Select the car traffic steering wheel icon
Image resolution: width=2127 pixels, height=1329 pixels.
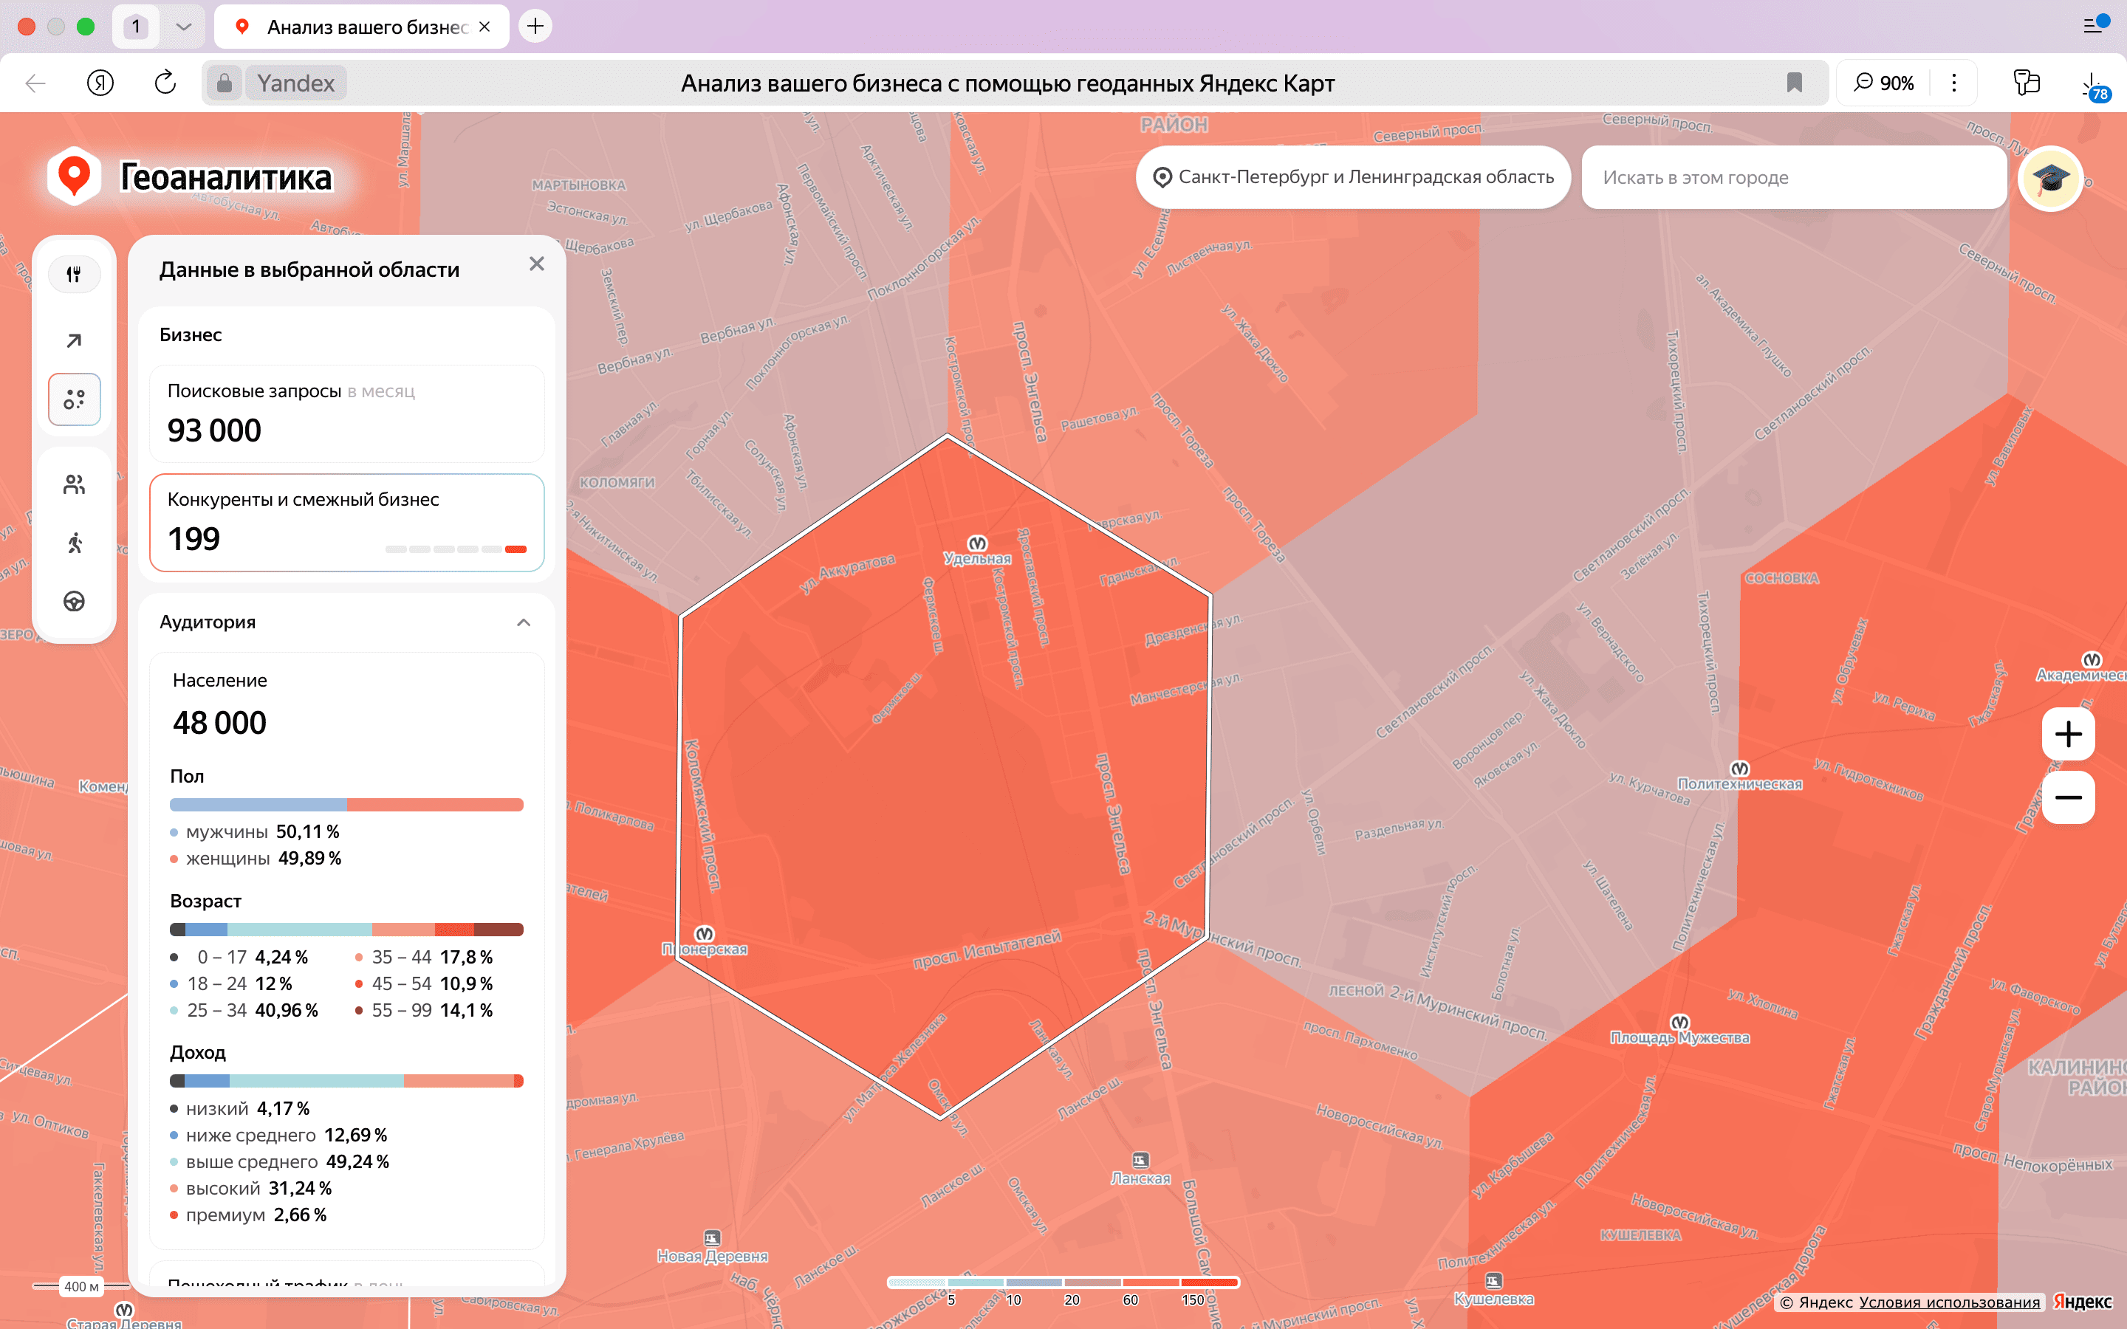coord(74,601)
